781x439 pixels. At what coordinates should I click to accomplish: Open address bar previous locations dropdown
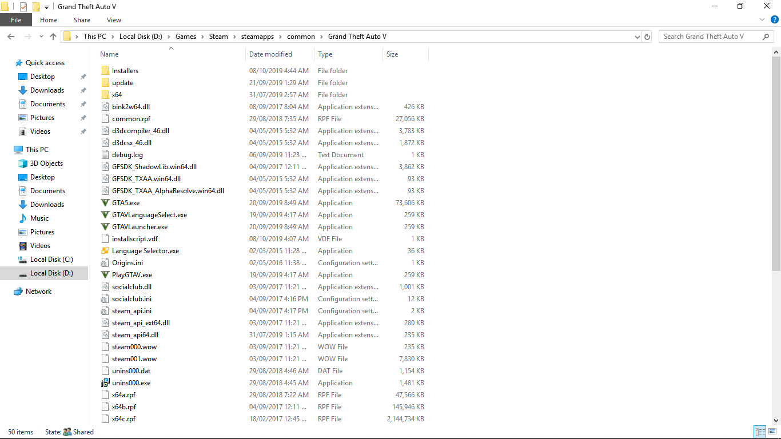(637, 37)
